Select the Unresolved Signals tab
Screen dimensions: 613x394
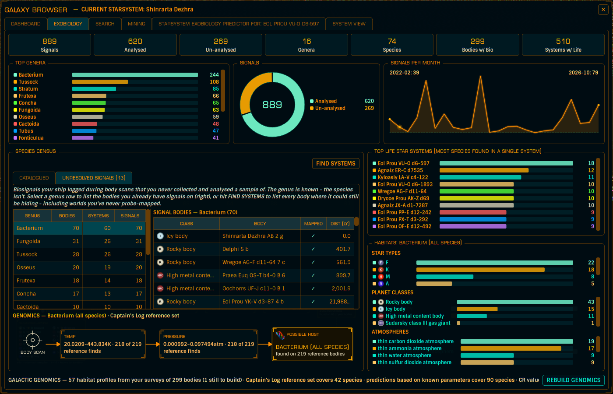click(x=94, y=178)
